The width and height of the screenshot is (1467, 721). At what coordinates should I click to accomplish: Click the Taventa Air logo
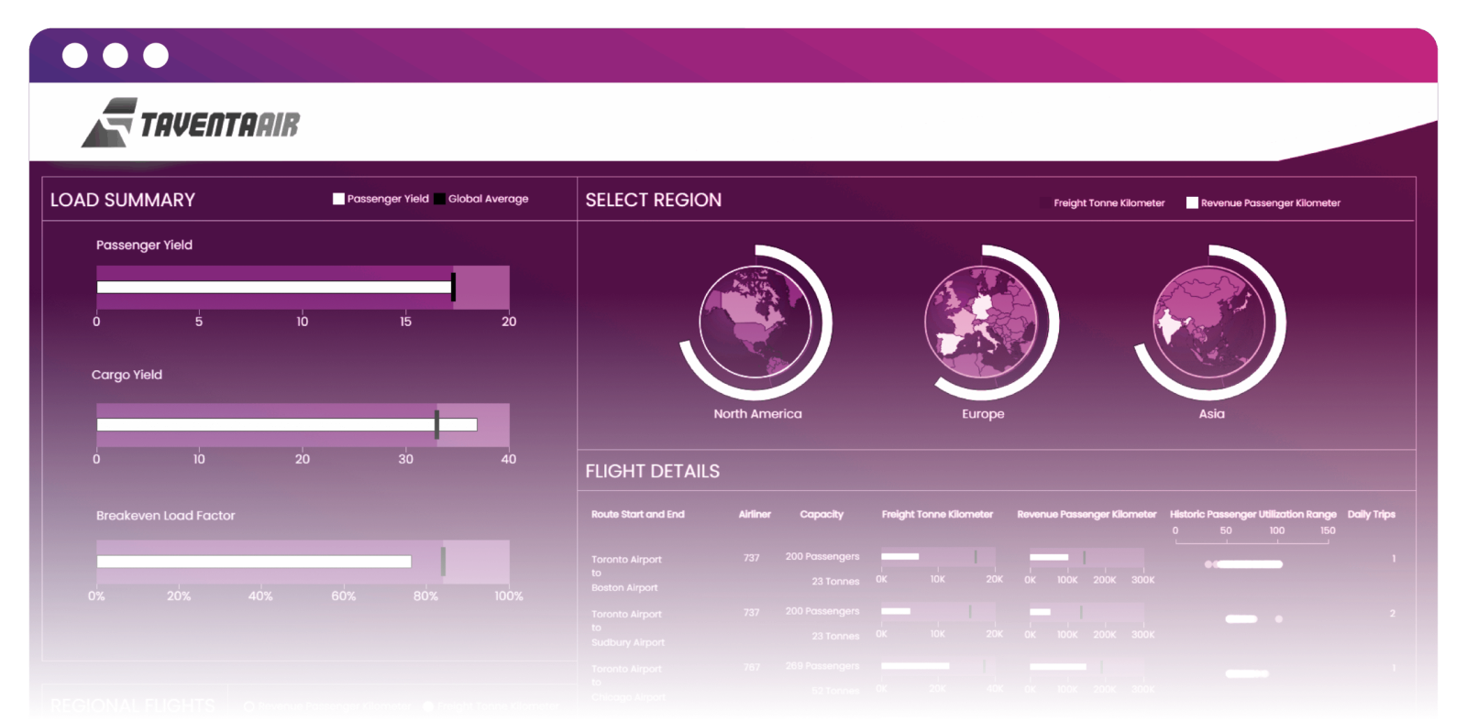pyautogui.click(x=191, y=123)
